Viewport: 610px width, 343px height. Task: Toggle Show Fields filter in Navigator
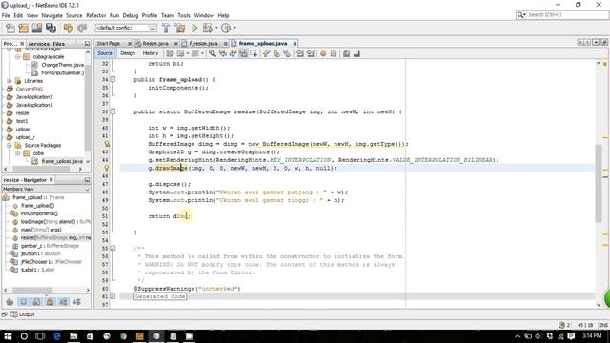23,302
